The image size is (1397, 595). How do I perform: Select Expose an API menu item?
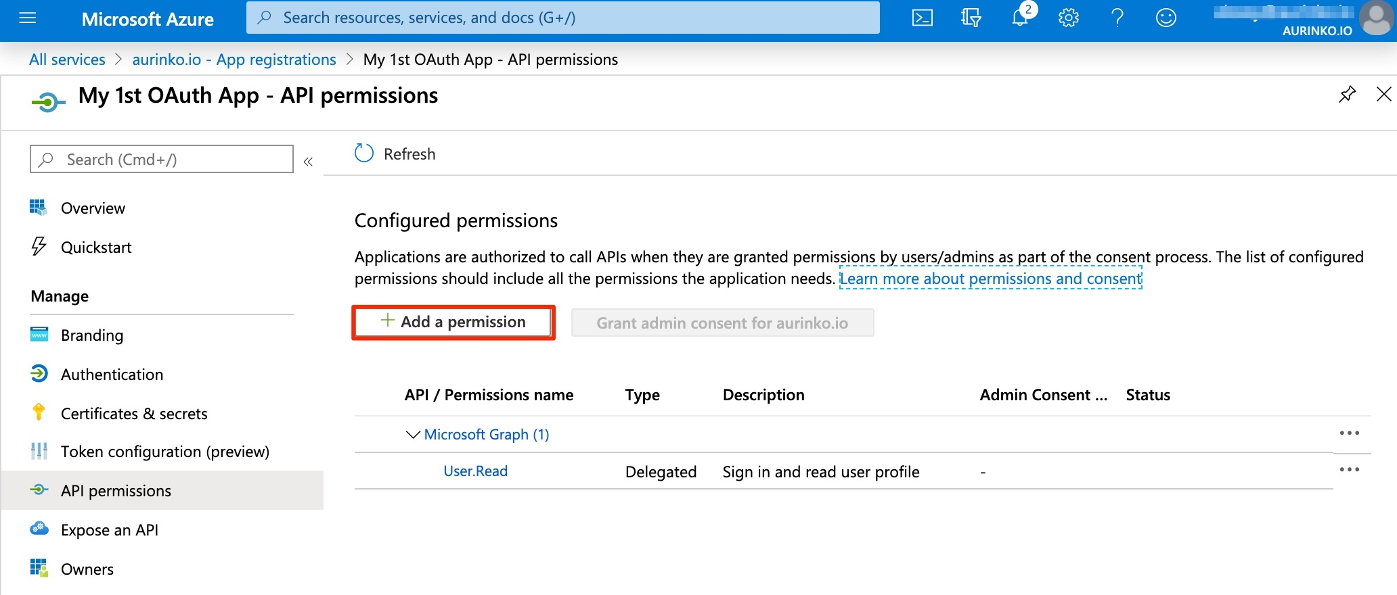coord(109,530)
